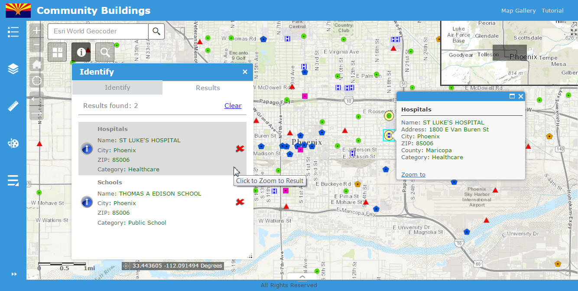
Task: Grab the Identify panel resize handle
Action: (250, 256)
